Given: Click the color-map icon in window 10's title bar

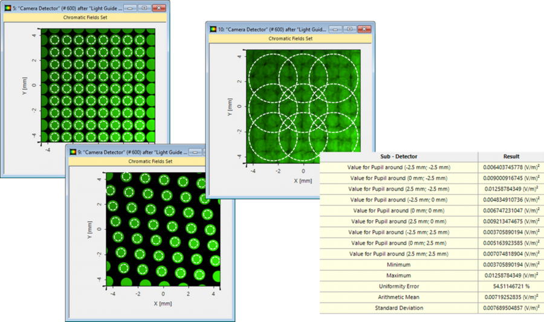Looking at the screenshot, I should click(213, 29).
